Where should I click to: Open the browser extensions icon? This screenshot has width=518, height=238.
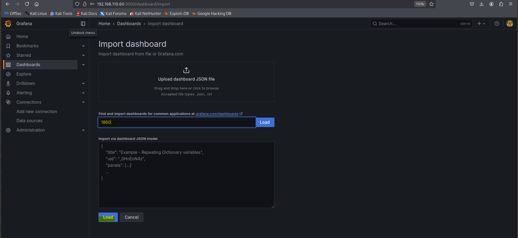(501, 4)
